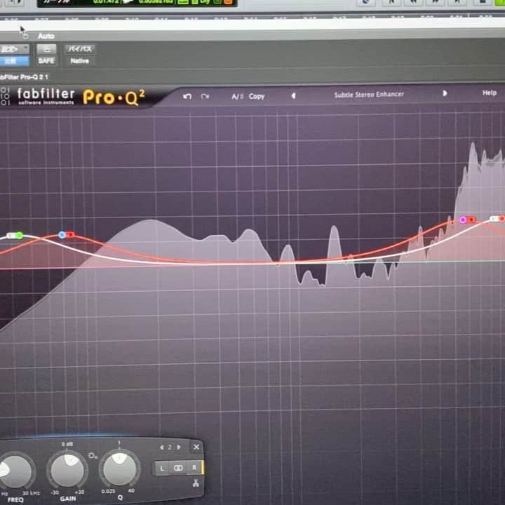The width and height of the screenshot is (505, 505).
Task: Click the blue compare button
Action: 14,61
